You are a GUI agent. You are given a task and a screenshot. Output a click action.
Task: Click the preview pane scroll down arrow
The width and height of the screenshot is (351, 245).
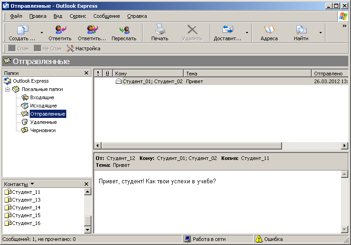pyautogui.click(x=345, y=229)
